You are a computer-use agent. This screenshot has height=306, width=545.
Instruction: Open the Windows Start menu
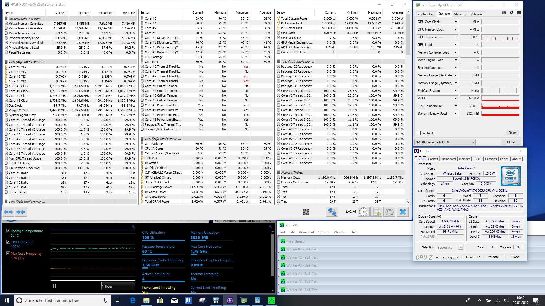(7, 300)
